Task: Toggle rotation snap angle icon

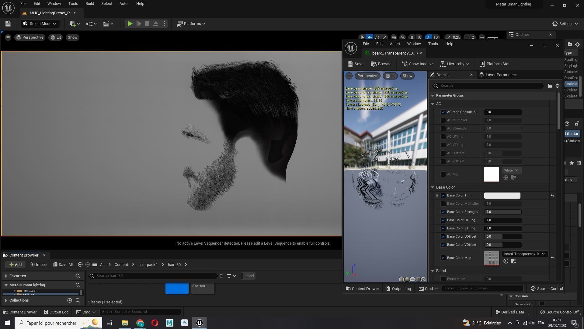Action: pyautogui.click(x=428, y=37)
